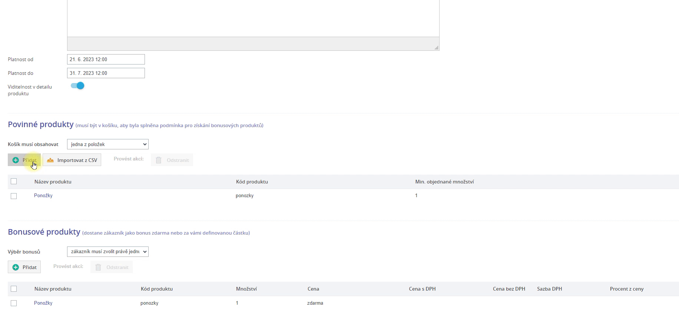The image size is (679, 321).
Task: Click the trash icon in Bonusové produkty actions
Action: coord(98,267)
